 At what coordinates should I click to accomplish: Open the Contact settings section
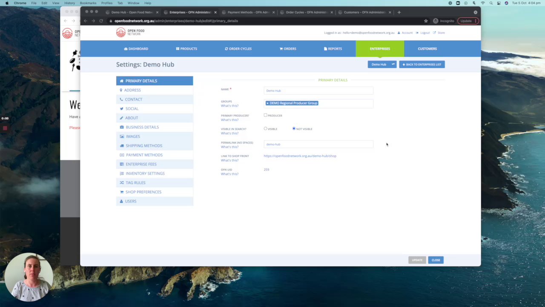pos(155,99)
